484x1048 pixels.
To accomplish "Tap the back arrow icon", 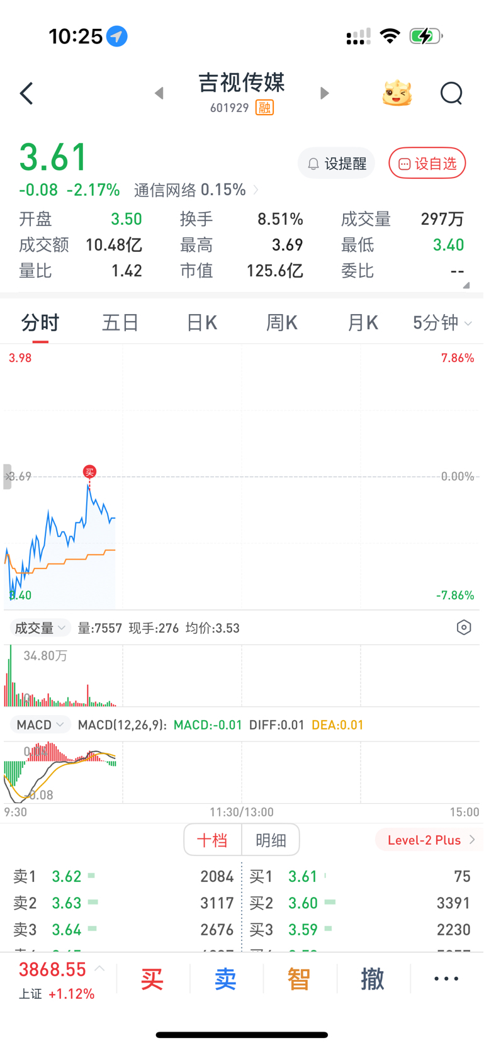I will (26, 94).
